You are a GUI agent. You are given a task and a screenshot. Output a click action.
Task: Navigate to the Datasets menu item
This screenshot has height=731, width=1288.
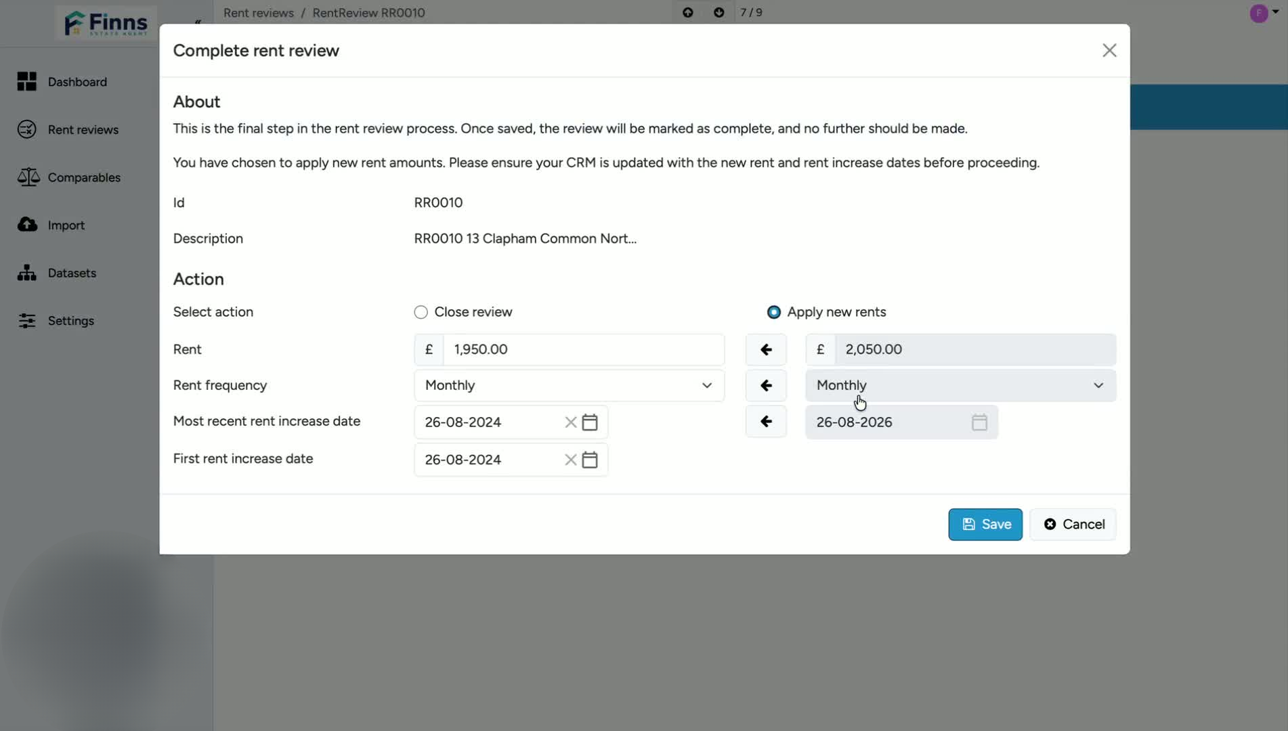(72, 273)
